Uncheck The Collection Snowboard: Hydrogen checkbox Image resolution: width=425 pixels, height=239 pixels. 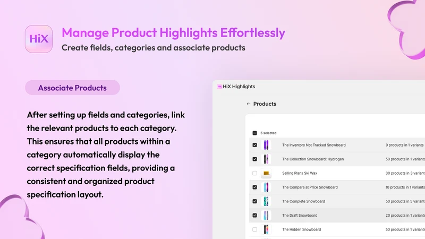tap(254, 159)
